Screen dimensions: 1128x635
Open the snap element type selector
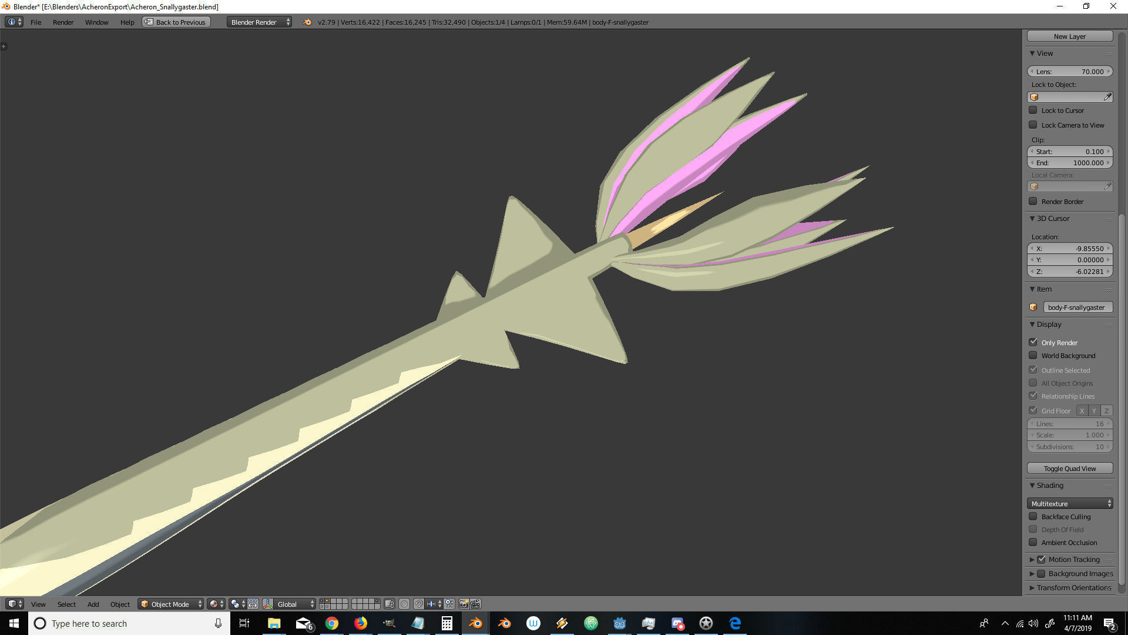(435, 604)
